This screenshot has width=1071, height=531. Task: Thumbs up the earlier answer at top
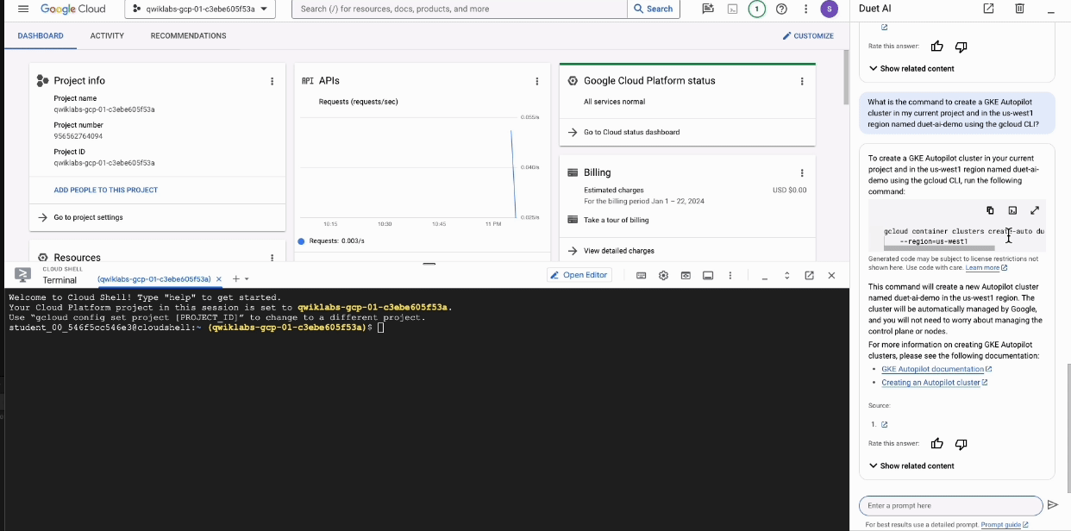[x=937, y=47]
